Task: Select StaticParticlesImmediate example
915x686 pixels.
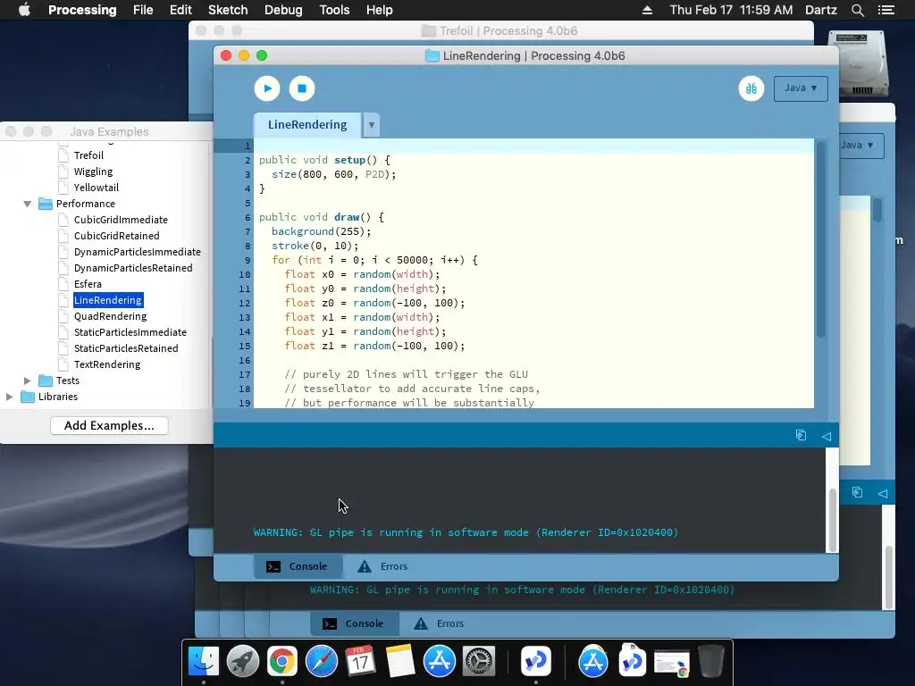Action: tap(130, 332)
